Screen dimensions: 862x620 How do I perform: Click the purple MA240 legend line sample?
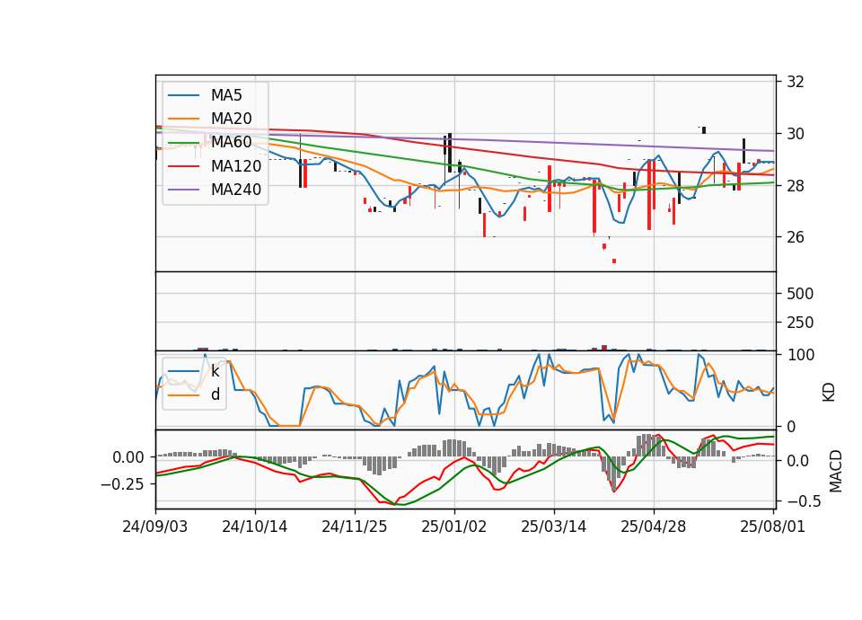(183, 190)
